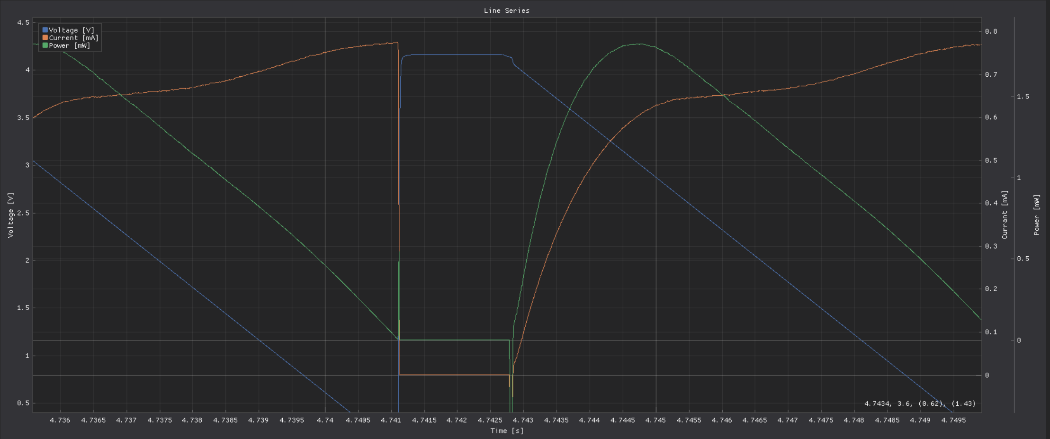This screenshot has height=439, width=1050.
Task: Click the '0.1' tick on the Current axis
Action: pyautogui.click(x=991, y=332)
